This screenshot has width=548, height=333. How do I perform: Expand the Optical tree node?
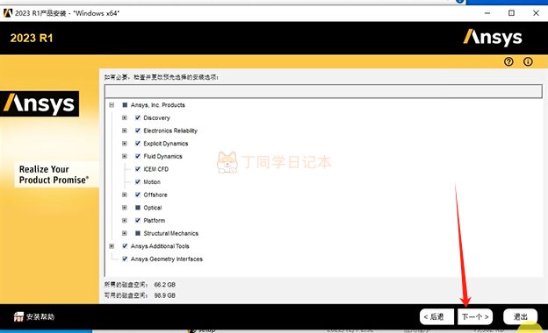point(125,208)
